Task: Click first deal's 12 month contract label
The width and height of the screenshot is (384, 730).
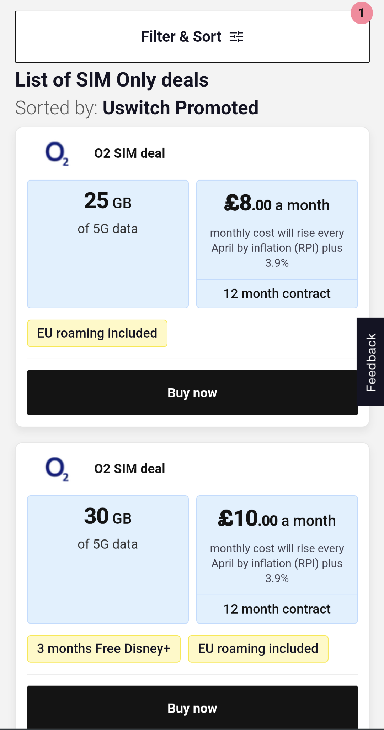Action: pyautogui.click(x=277, y=294)
